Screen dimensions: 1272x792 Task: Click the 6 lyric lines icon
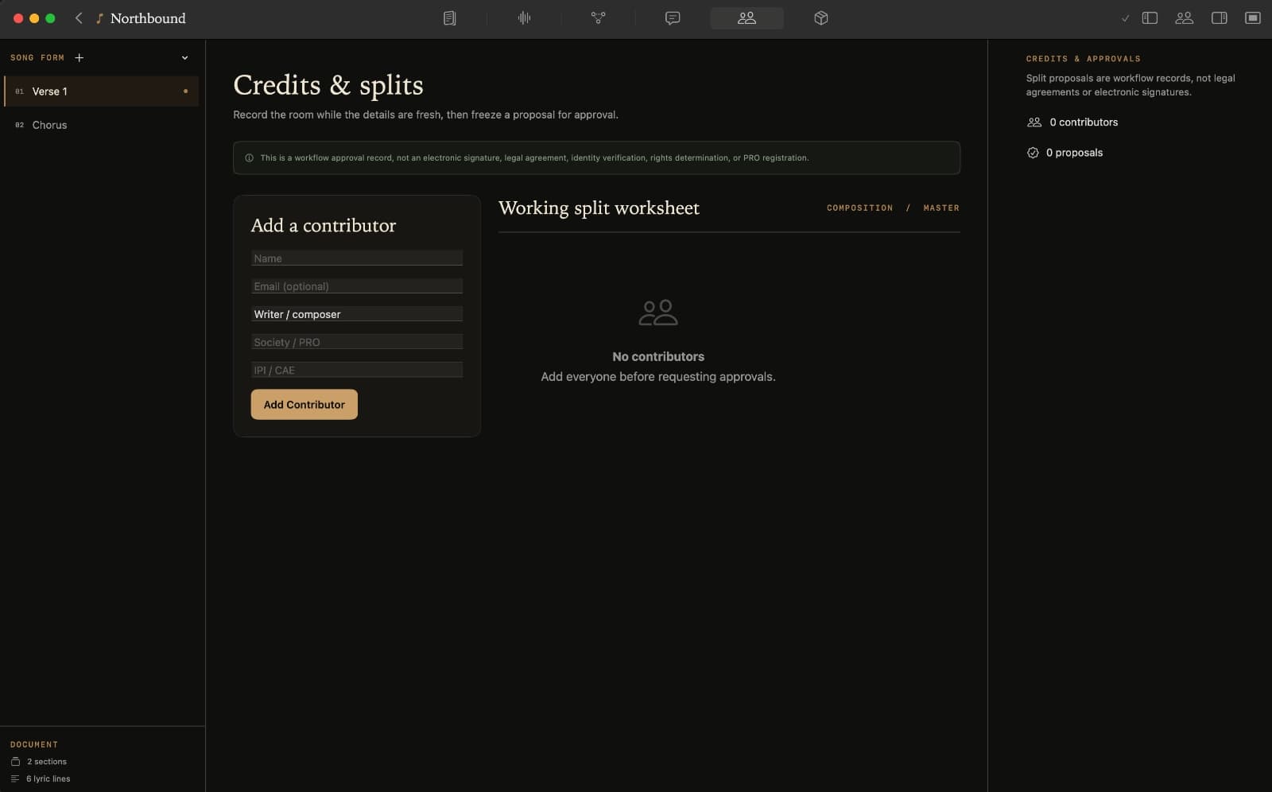15,778
